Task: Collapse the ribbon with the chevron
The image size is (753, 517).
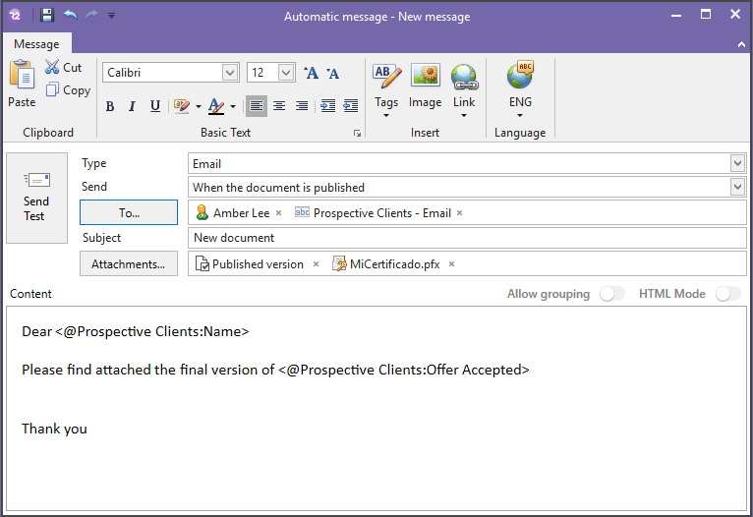Action: point(741,44)
